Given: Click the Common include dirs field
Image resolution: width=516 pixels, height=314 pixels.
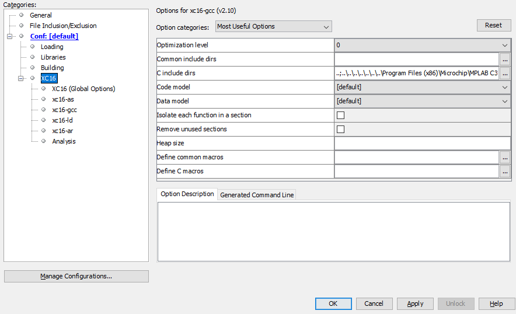Looking at the screenshot, I should [417, 60].
